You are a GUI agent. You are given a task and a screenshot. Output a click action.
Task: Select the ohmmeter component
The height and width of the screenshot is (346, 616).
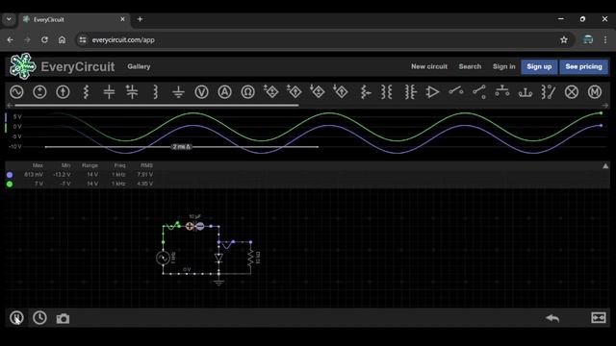[x=248, y=92]
